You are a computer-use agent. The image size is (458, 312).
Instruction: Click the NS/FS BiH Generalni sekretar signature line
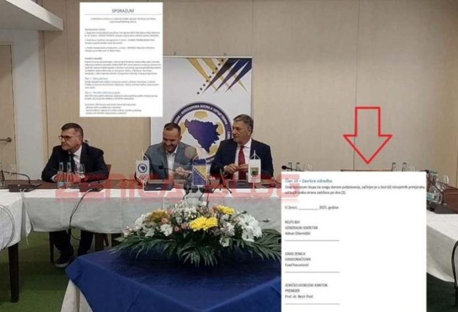pos(312,240)
